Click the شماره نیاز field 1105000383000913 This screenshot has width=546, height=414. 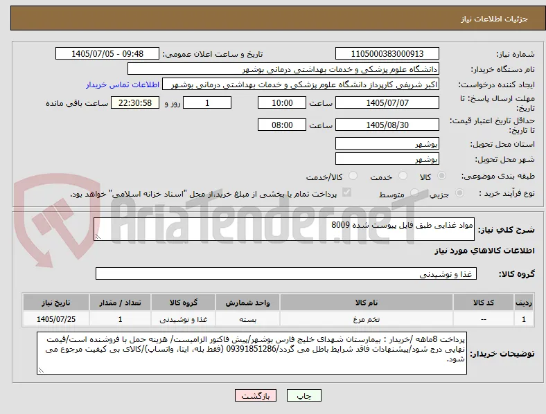[x=387, y=53]
